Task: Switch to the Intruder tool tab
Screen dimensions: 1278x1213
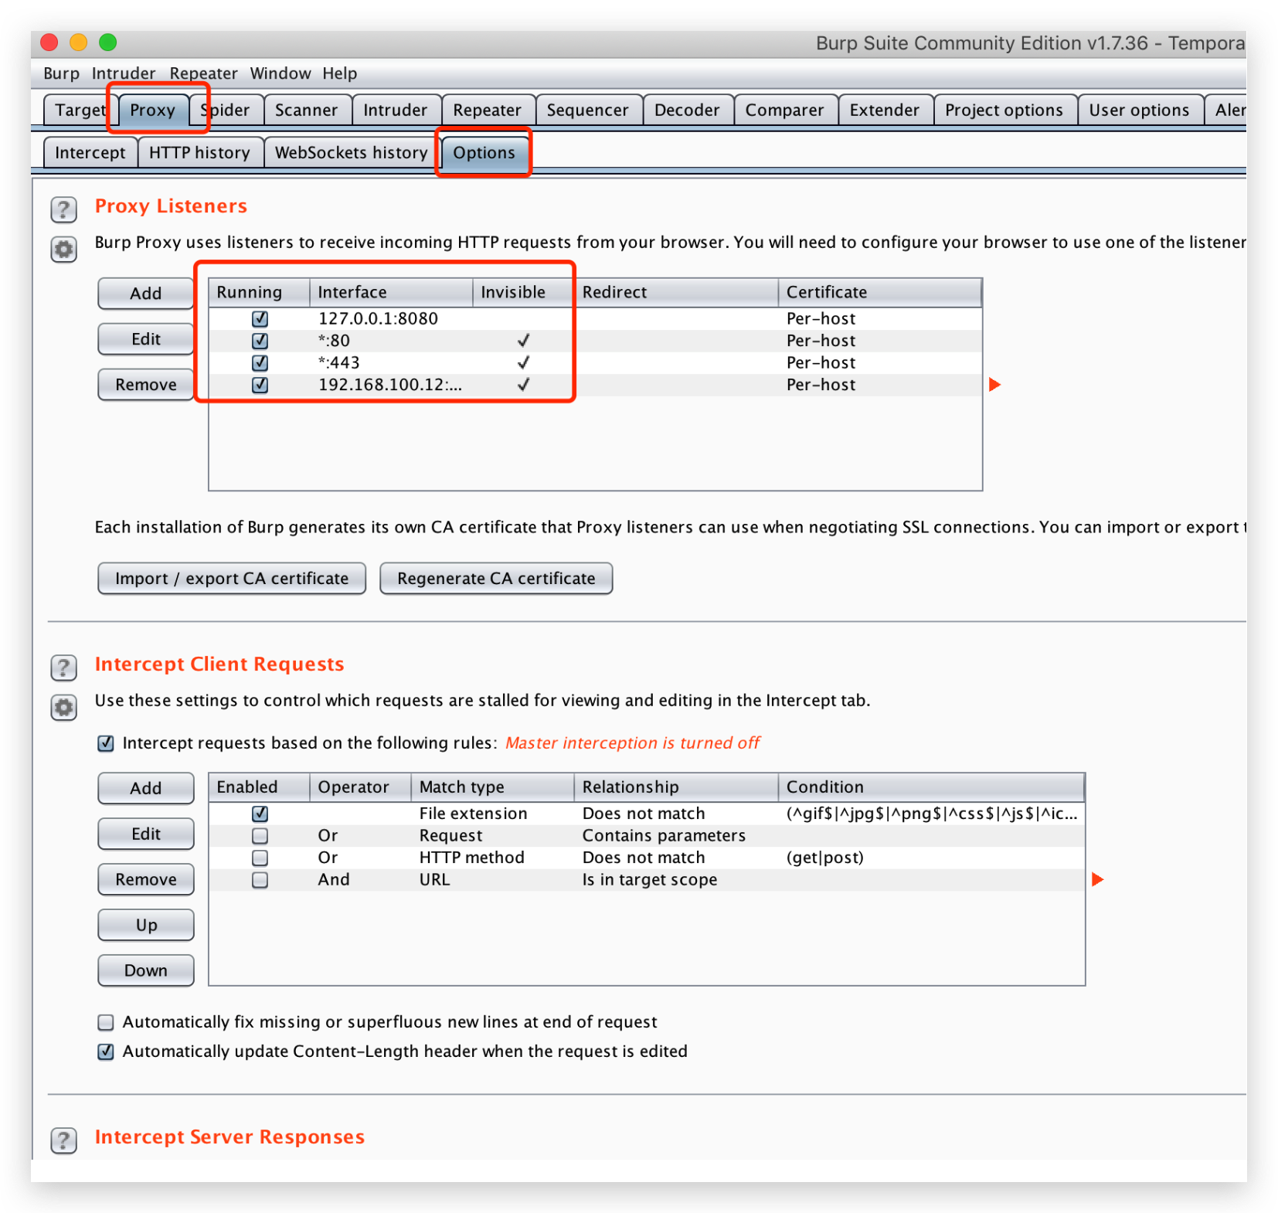Action: [x=396, y=110]
